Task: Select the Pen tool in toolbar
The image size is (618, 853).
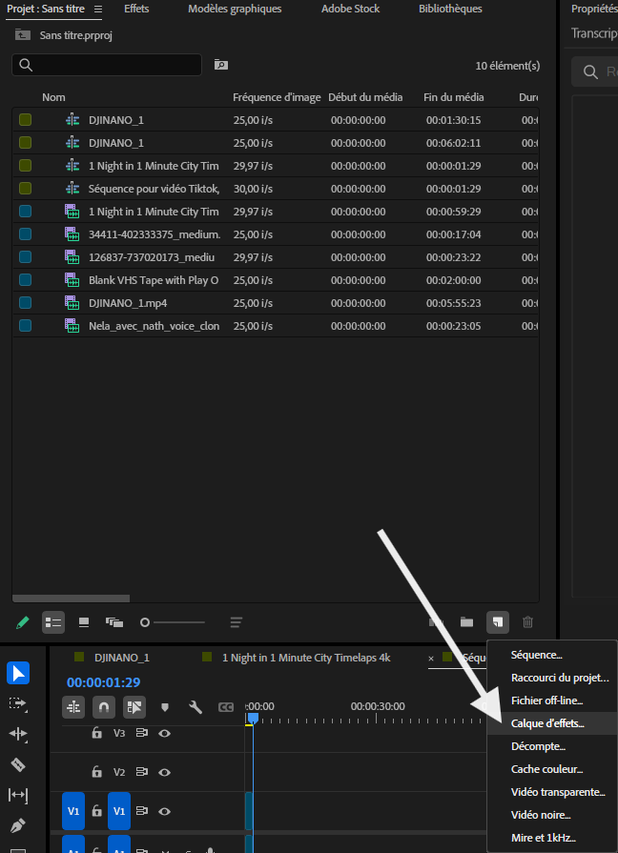Action: click(x=18, y=825)
